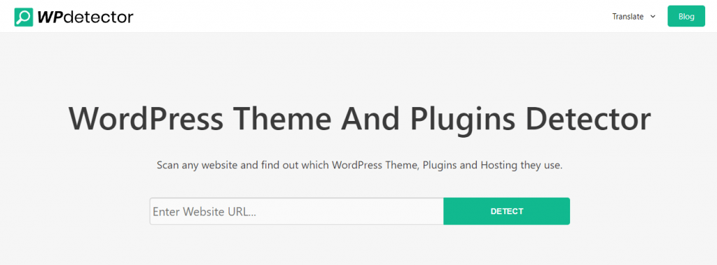Go to the Blog page button

point(686,17)
